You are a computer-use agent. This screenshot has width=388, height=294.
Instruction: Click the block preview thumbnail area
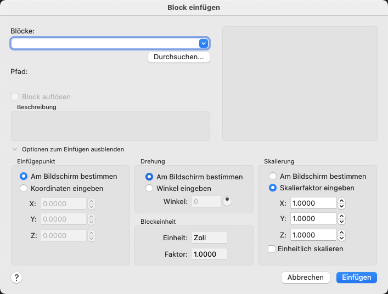click(300, 83)
